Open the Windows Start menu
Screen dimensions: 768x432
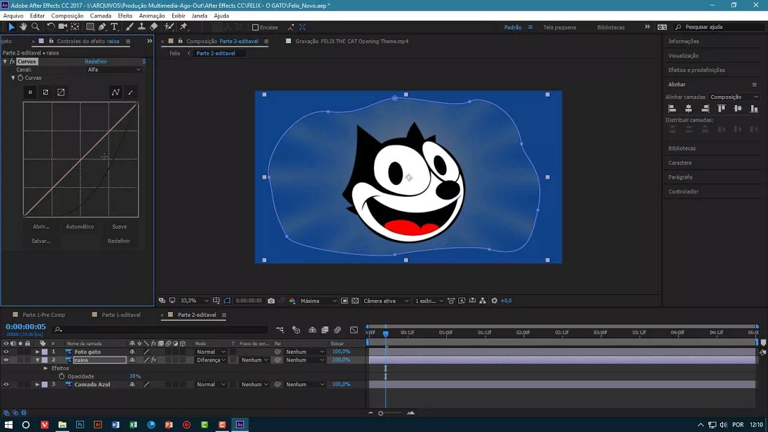[x=8, y=425]
